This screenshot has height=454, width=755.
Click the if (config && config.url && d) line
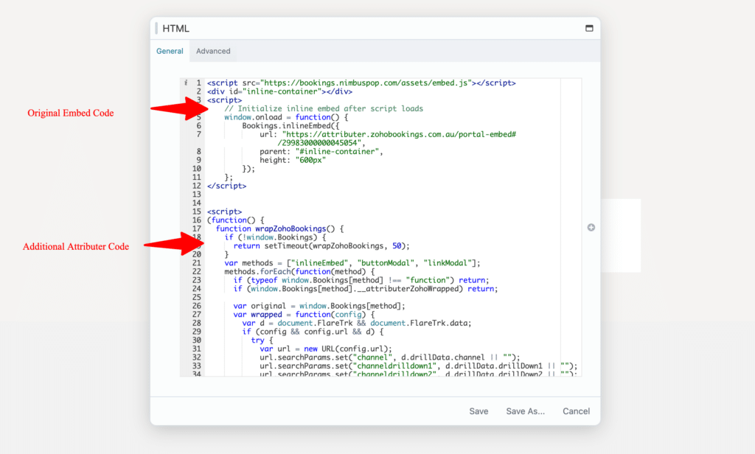tap(313, 332)
